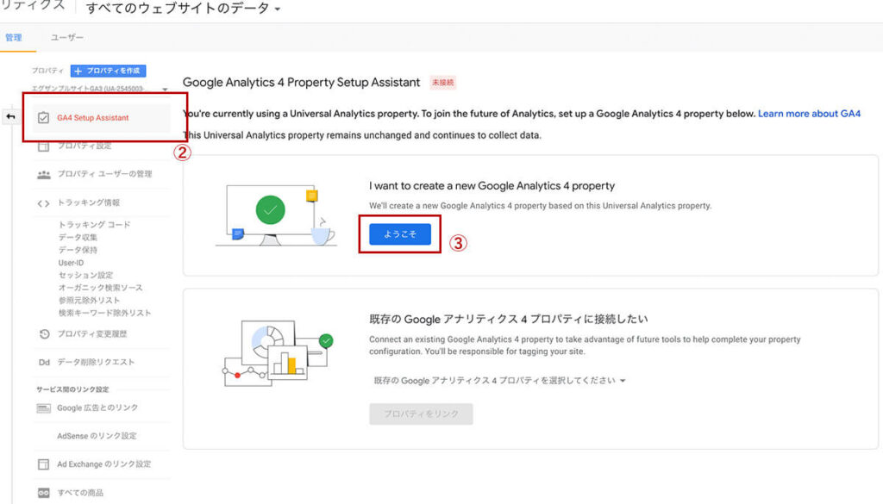Screen dimensions: 883x504
Task: Click the Google Analytics 4 Property Setup Assistant heading
Action: [301, 83]
